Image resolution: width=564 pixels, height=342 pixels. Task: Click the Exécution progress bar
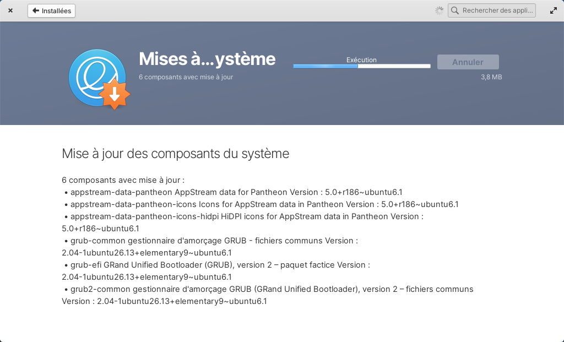(x=362, y=66)
